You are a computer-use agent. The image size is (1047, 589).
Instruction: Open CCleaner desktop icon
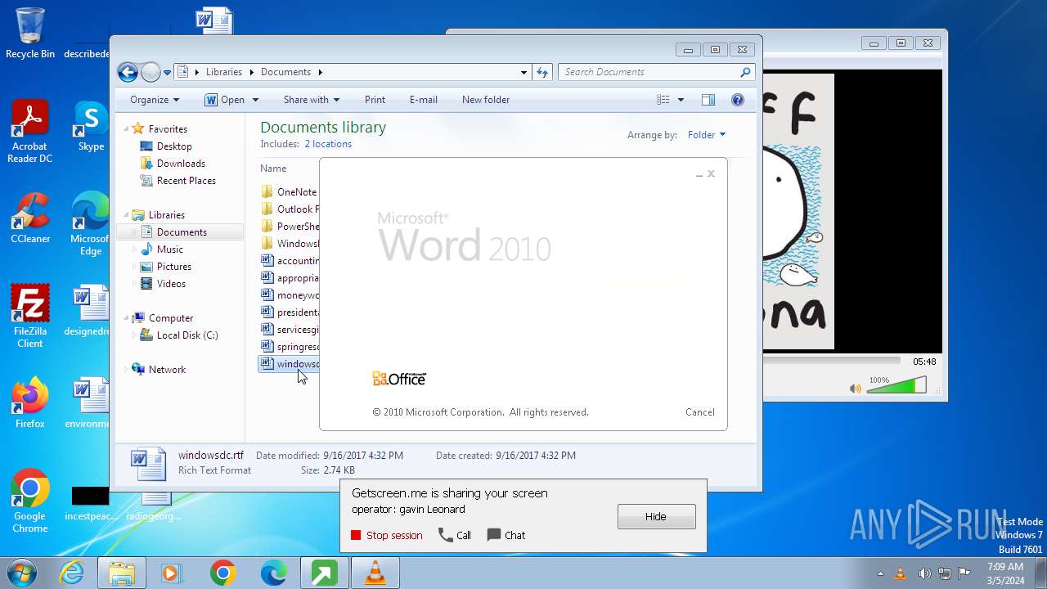[30, 218]
